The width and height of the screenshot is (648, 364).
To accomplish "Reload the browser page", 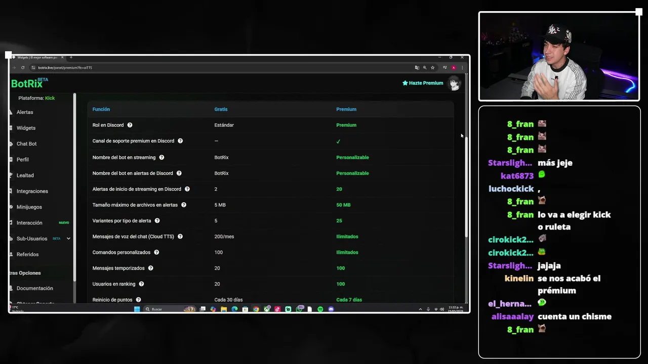I will point(23,68).
